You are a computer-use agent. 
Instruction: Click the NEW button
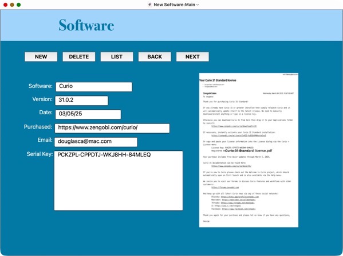[41, 57]
